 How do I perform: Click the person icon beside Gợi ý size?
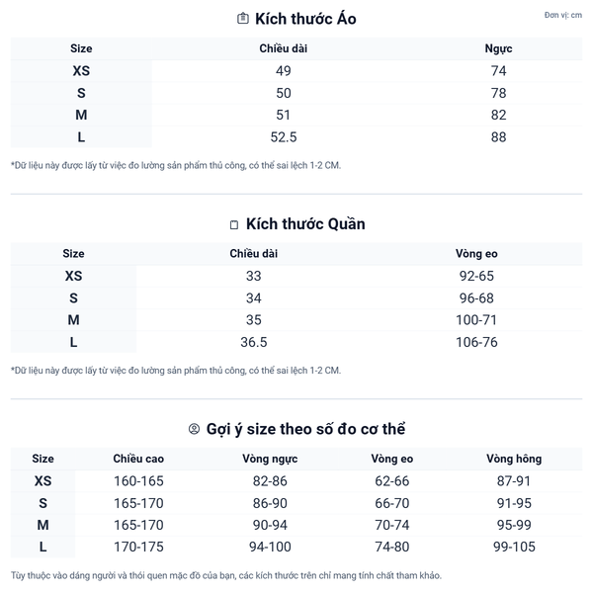(x=194, y=429)
